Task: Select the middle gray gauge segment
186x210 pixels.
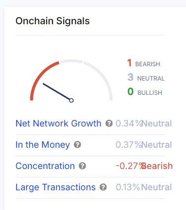Action: point(71,61)
